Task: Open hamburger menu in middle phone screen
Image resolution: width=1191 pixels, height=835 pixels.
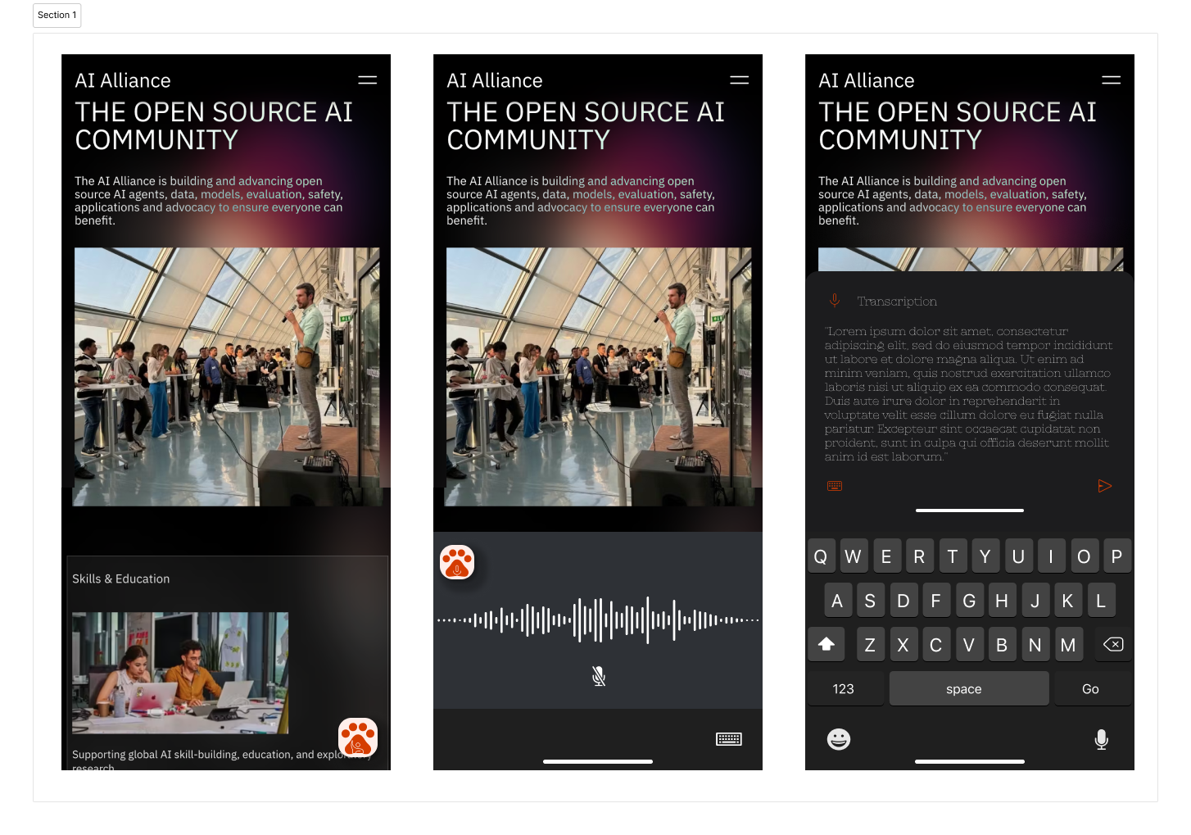Action: tap(740, 80)
